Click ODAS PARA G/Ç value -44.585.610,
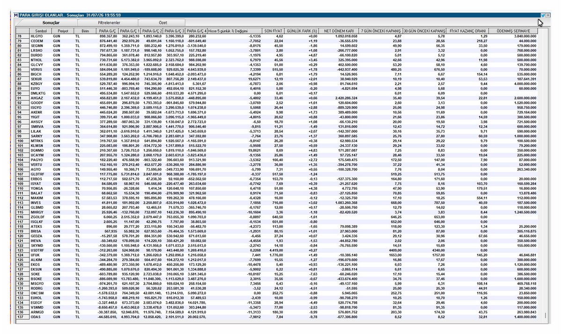 tap(107, 317)
